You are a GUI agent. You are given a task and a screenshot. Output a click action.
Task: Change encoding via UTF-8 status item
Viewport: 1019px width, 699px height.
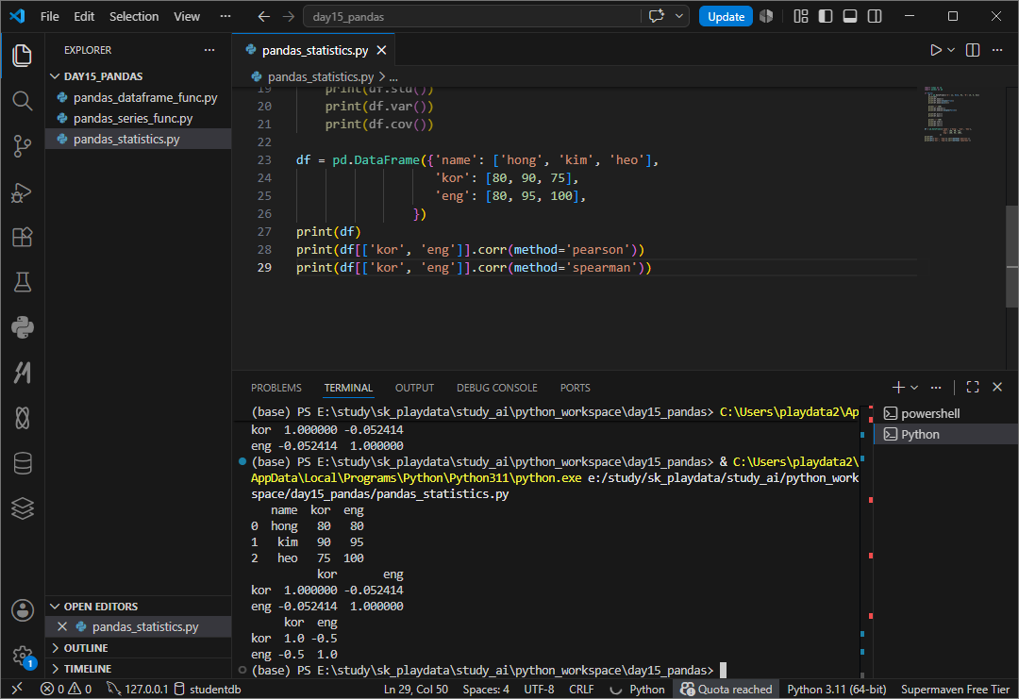[x=539, y=689]
